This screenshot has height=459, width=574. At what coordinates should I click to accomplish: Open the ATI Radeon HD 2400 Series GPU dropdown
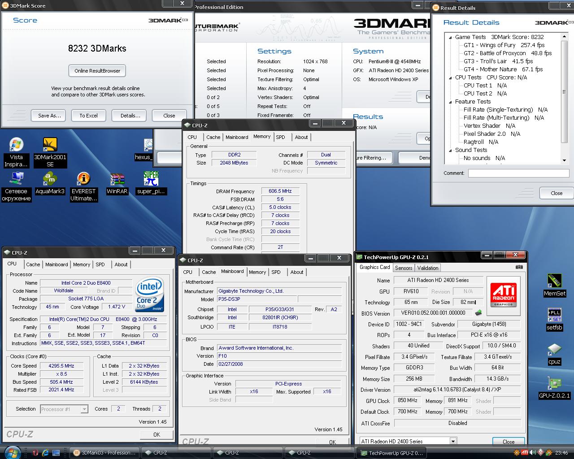pos(453,442)
